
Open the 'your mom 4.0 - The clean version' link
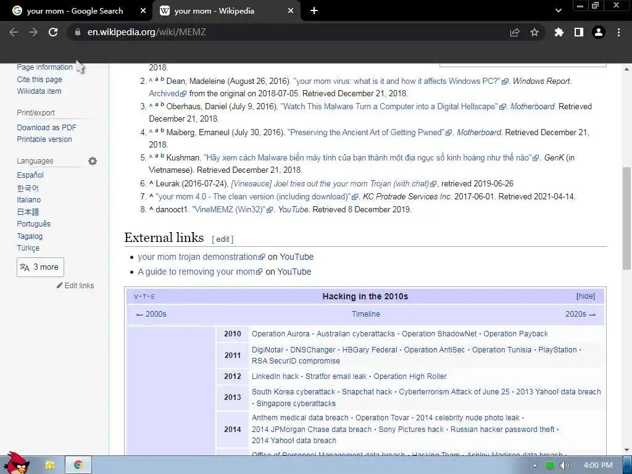(x=257, y=197)
